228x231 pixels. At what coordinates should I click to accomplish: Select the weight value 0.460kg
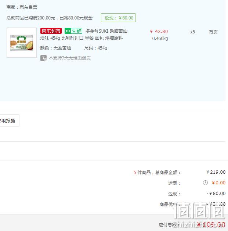(x=160, y=39)
